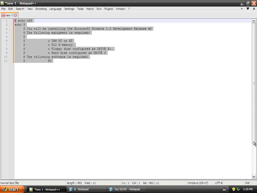
Task: Click the 1:59 PM system clock
Action: (248, 189)
